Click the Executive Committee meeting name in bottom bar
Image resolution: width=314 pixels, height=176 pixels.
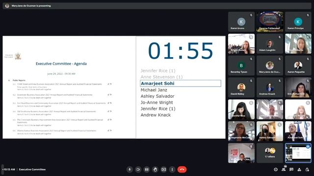[x=32, y=170]
